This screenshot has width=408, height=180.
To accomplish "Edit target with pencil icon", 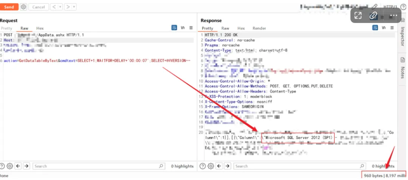I will [x=374, y=7].
